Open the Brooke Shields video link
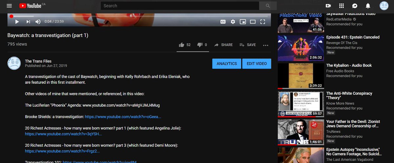The width and height of the screenshot is (394, 163). tap(123, 116)
